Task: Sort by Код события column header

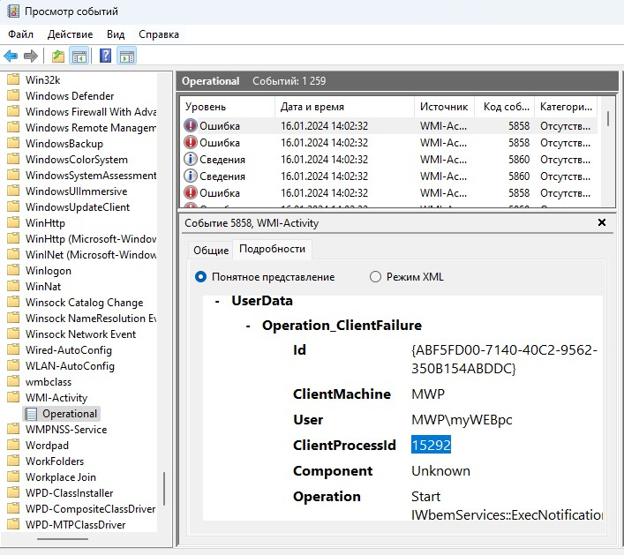Action: [x=505, y=107]
